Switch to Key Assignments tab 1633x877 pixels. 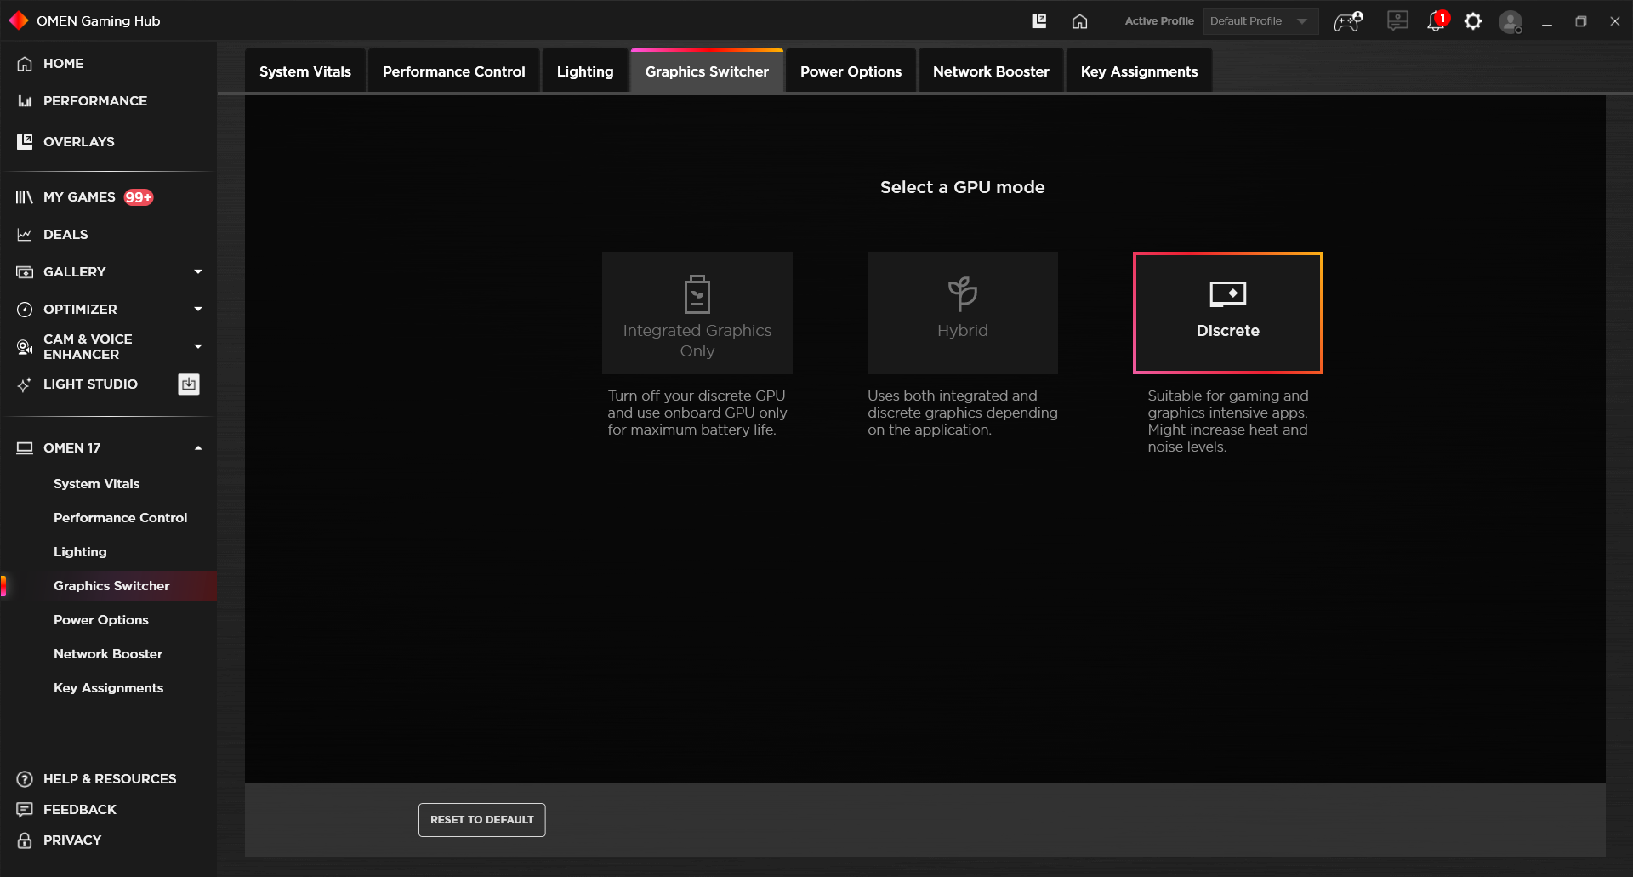click(1139, 71)
